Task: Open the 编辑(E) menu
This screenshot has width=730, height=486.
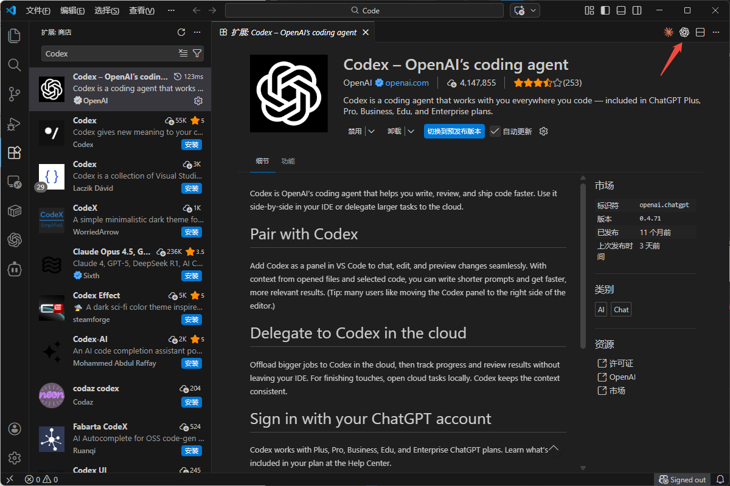Action: pos(72,10)
